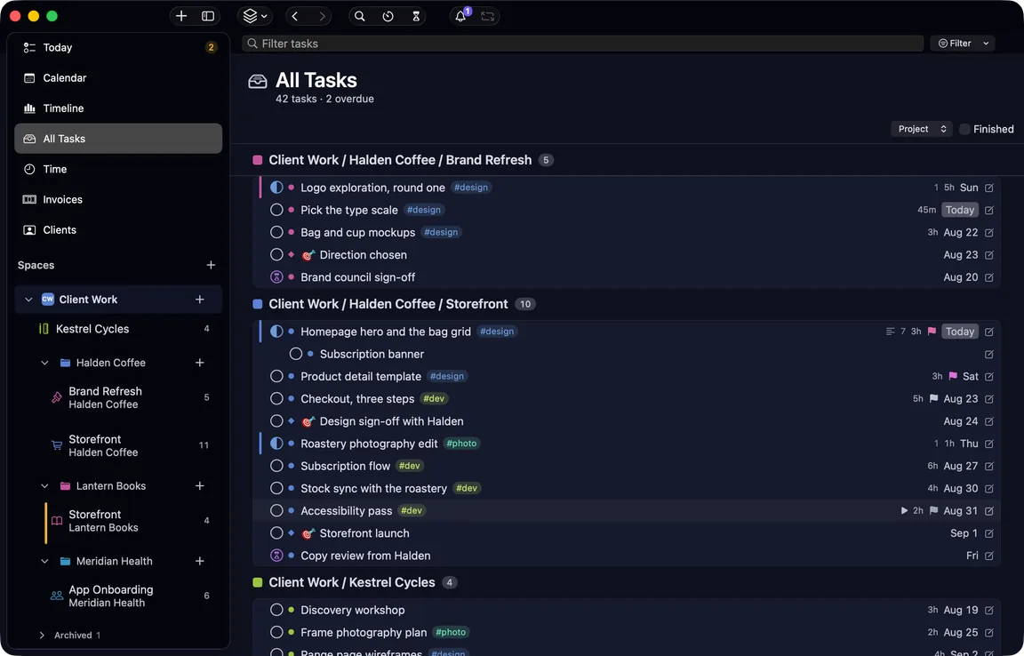Open the Today view in sidebar

click(x=118, y=48)
